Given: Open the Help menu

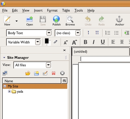Looking at the screenshot, I should (x=91, y=10).
